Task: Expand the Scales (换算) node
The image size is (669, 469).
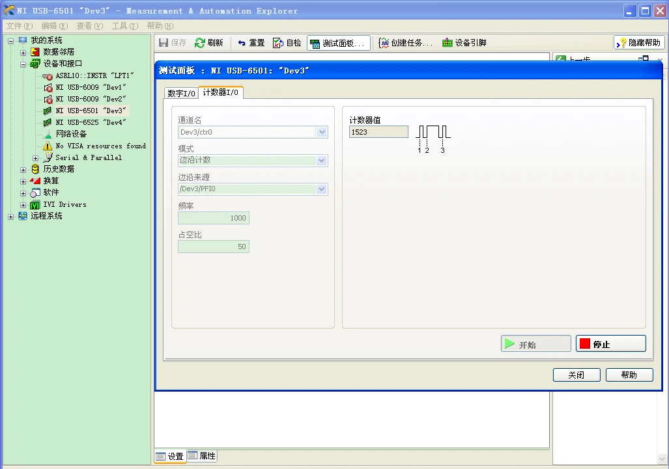Action: (23, 182)
